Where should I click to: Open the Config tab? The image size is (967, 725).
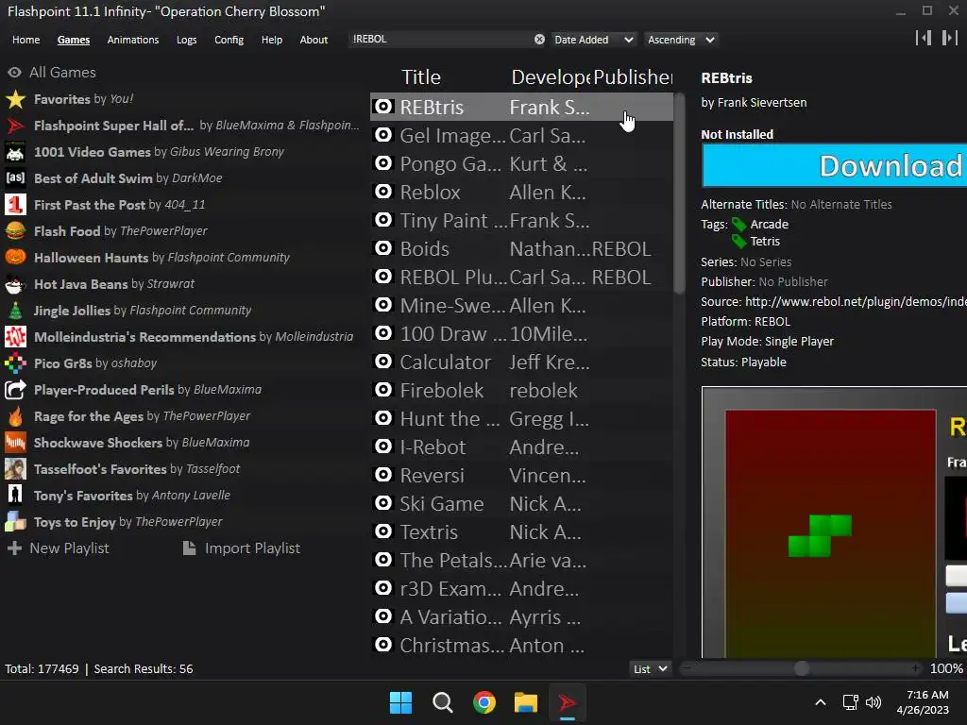(x=229, y=40)
